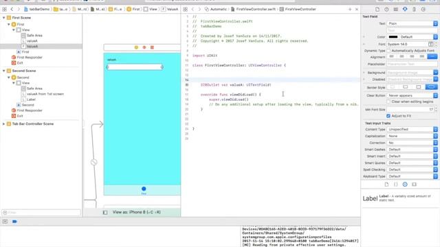Image resolution: width=440 pixels, height=247 pixels.
Task: Show the File inspector
Action: point(377,9)
